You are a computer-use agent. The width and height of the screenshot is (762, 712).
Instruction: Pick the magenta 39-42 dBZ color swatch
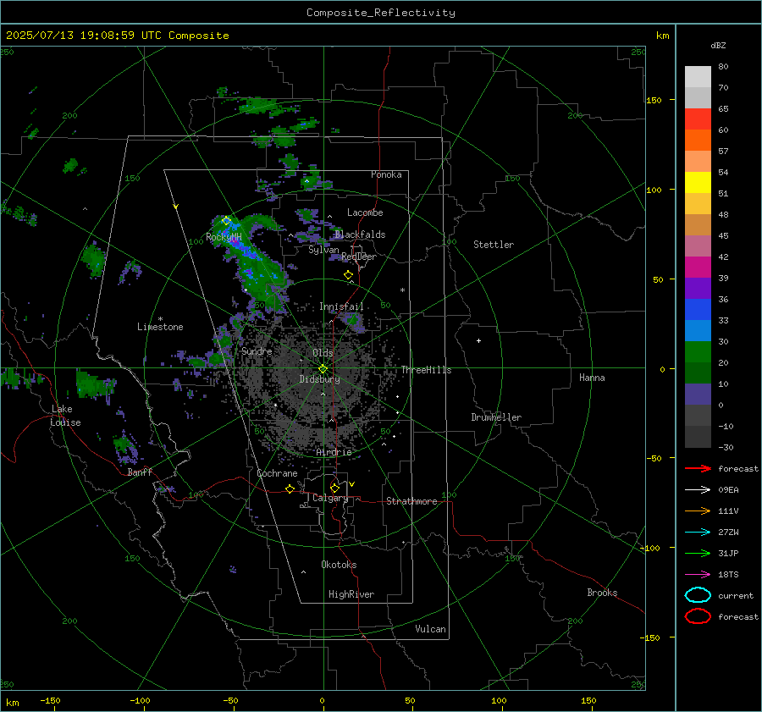click(698, 268)
